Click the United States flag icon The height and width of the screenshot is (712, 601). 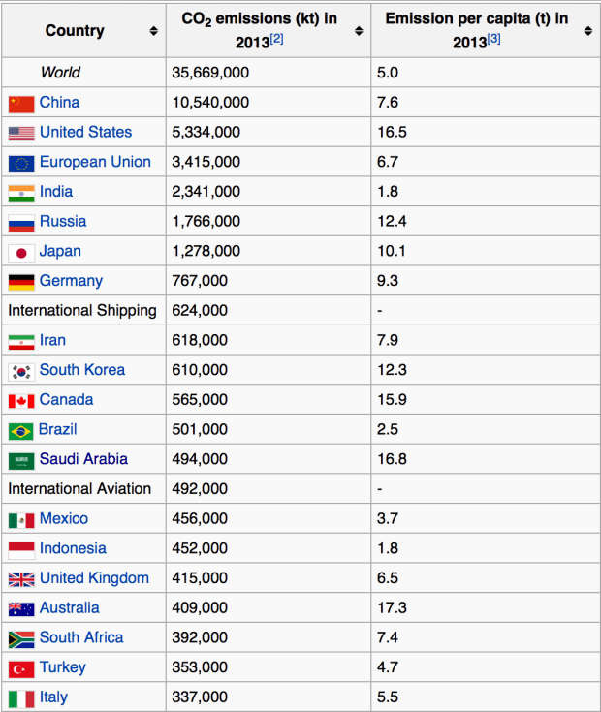pyautogui.click(x=21, y=133)
